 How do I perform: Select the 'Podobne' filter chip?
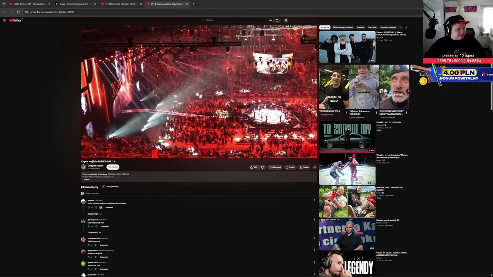tap(361, 28)
